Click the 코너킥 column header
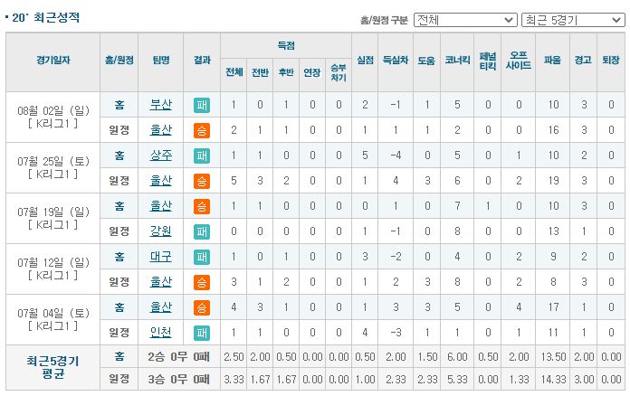 457,61
